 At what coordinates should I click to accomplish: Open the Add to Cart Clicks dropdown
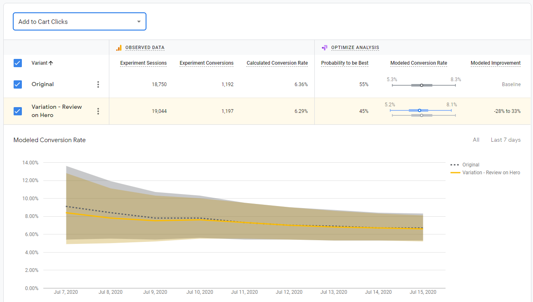(x=79, y=22)
